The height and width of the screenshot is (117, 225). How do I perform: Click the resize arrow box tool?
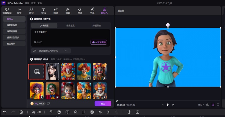pos(92,112)
